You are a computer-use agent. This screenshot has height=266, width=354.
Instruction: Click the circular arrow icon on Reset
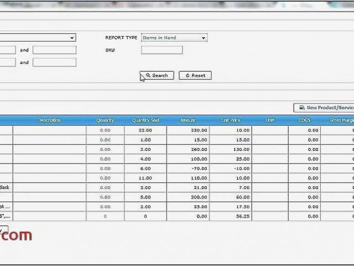(188, 75)
